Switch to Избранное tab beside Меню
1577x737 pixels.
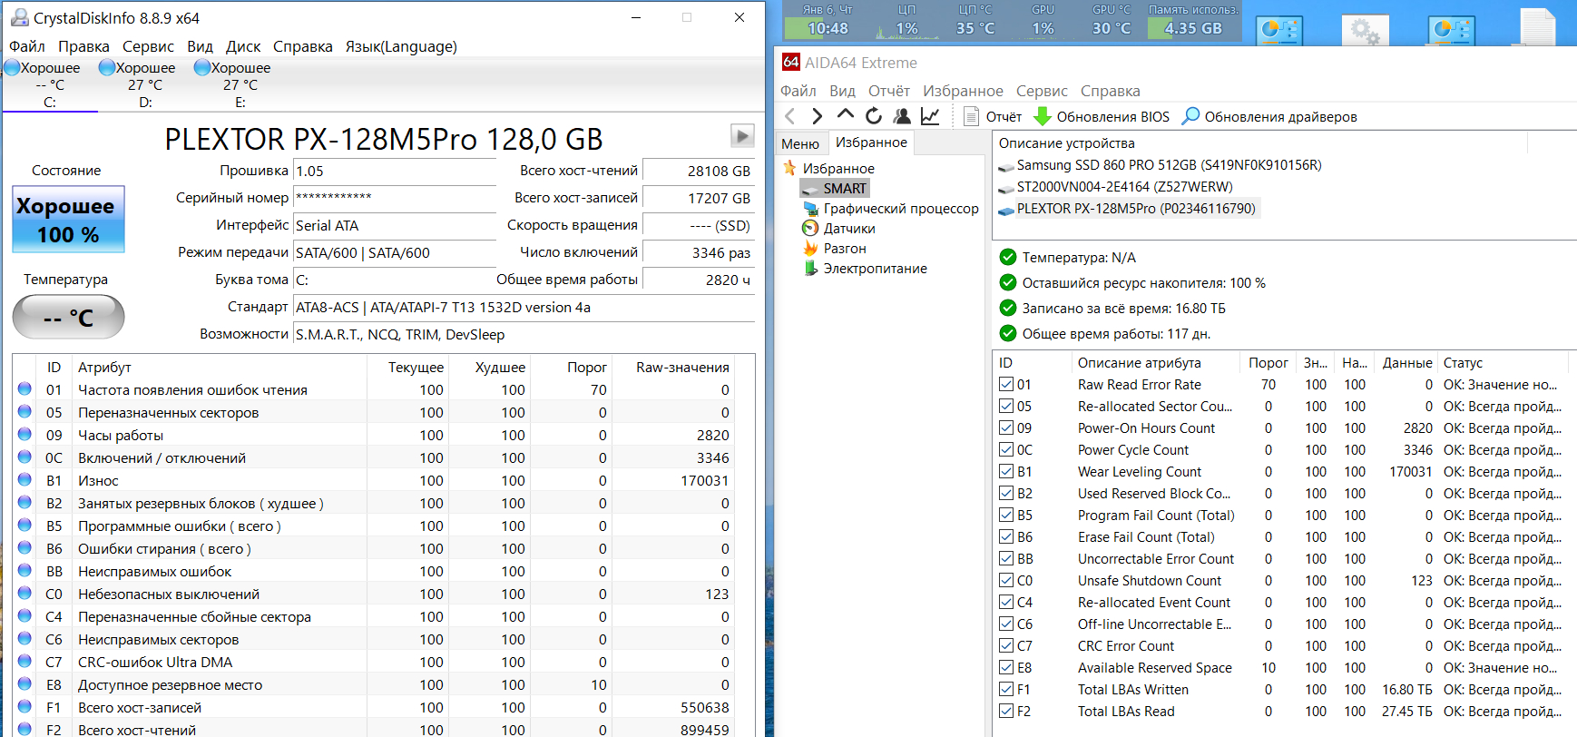871,142
